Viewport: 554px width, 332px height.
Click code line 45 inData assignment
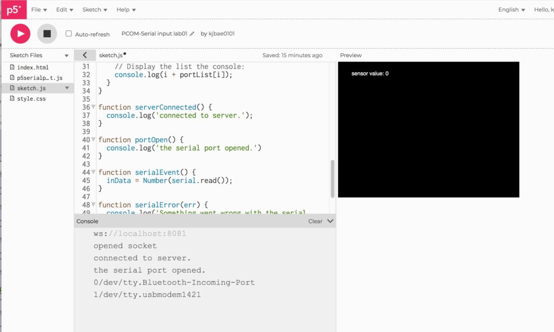169,180
